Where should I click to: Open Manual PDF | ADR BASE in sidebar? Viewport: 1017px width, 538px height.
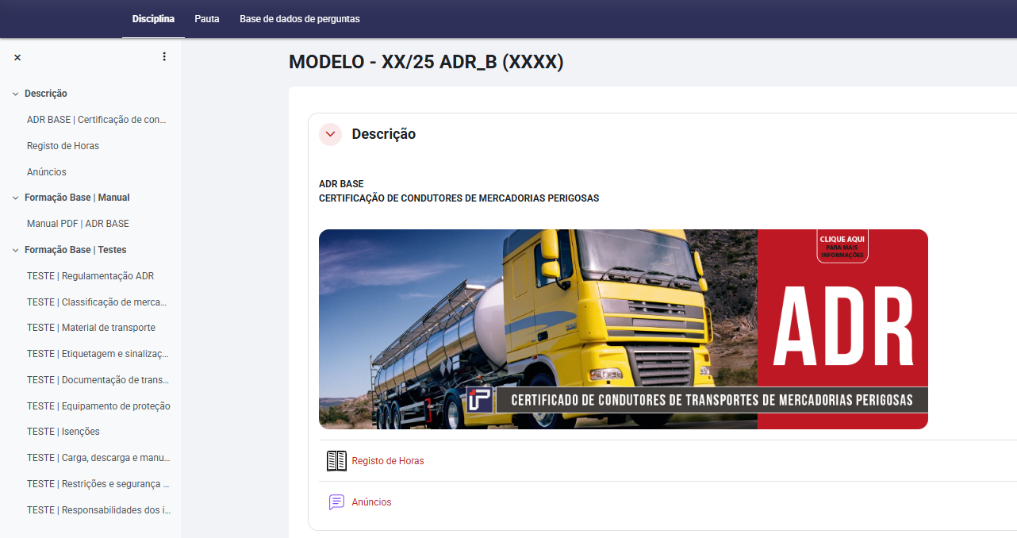78,224
